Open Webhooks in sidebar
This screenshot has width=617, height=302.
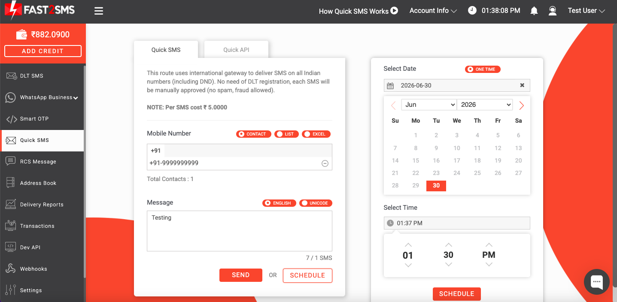pyautogui.click(x=42, y=269)
